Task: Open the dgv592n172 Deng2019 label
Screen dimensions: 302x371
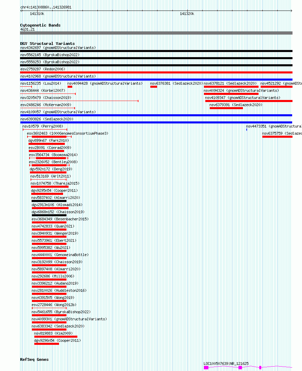Action: 51,169
